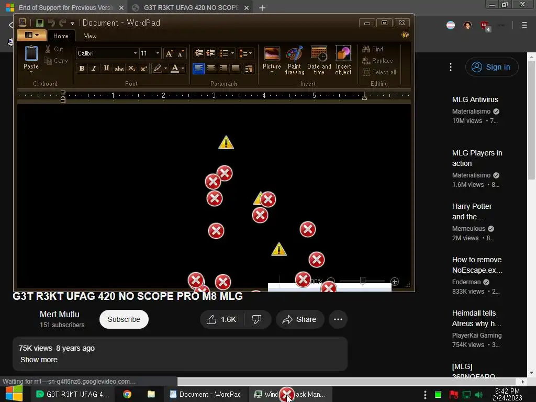The width and height of the screenshot is (536, 402).
Task: Open the paragraph settings dialog icon
Action: 249,69
